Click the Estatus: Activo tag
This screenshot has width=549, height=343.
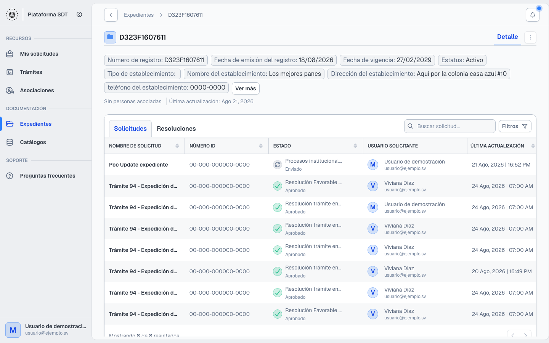462,60
